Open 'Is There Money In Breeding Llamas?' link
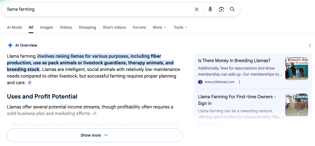 tap(234, 61)
